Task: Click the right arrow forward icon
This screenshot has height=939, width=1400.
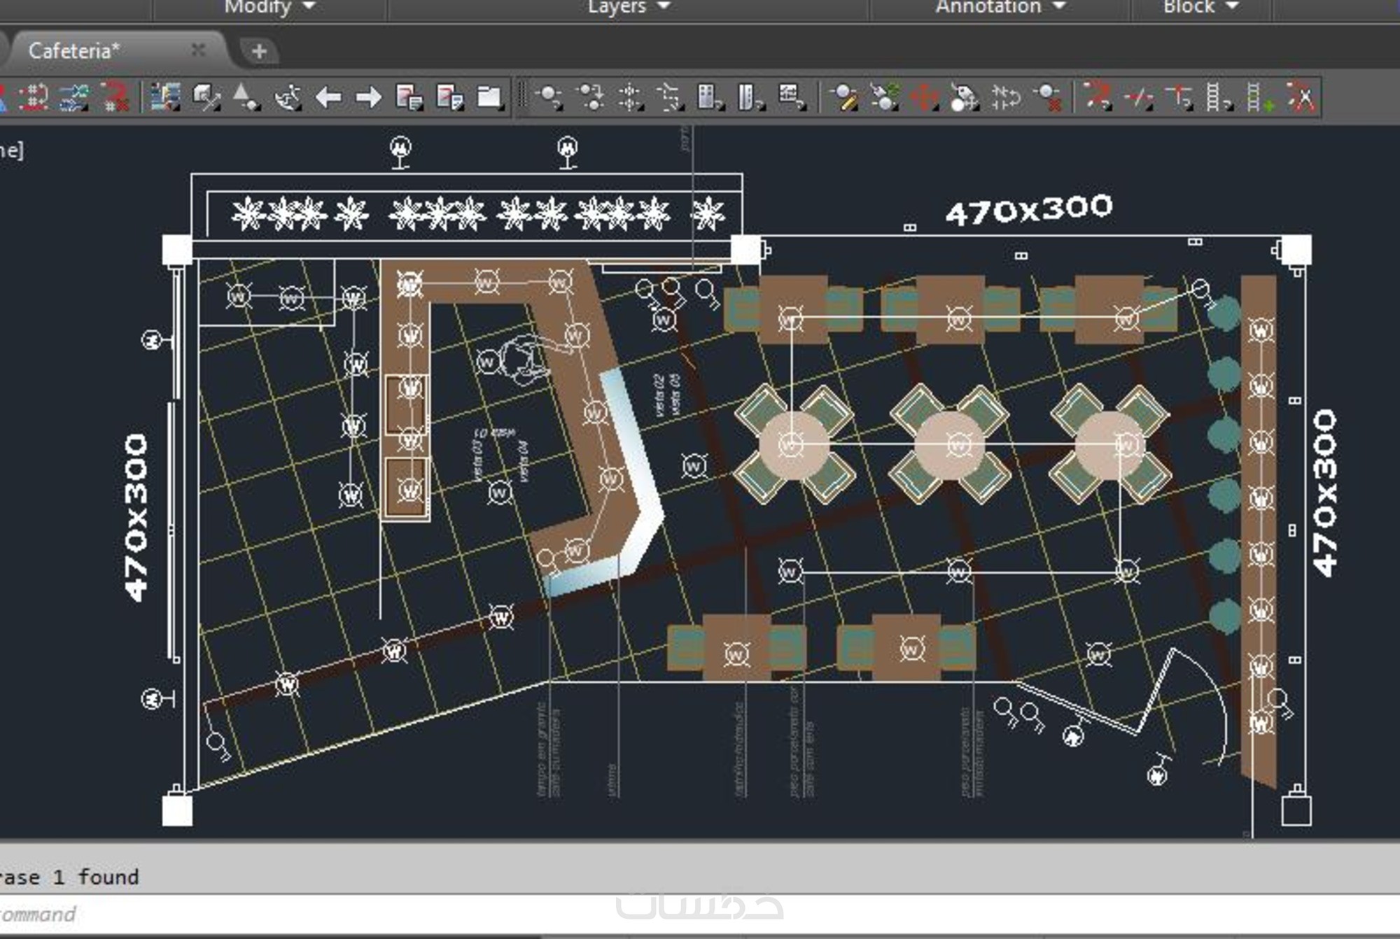Action: click(x=368, y=97)
